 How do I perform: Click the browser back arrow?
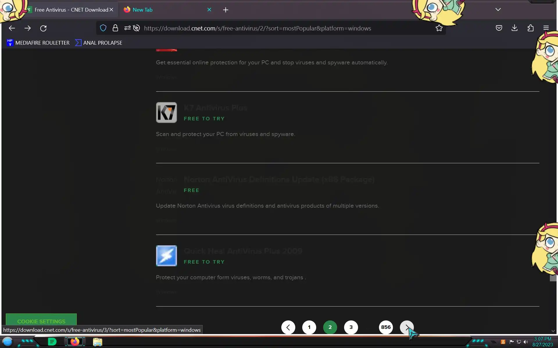coord(12,28)
